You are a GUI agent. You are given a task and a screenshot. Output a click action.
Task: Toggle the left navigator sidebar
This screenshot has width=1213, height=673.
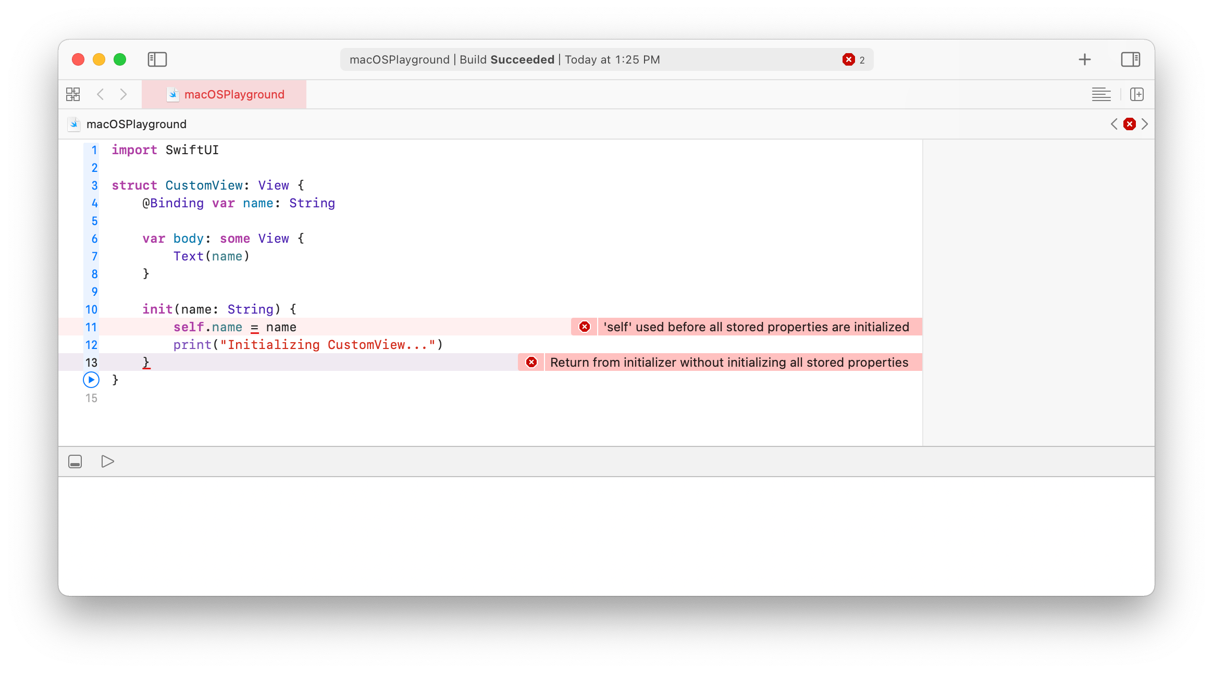click(x=157, y=59)
